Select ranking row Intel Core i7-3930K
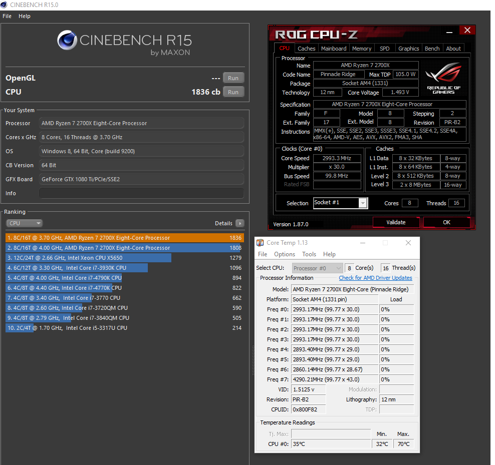 tap(125, 268)
